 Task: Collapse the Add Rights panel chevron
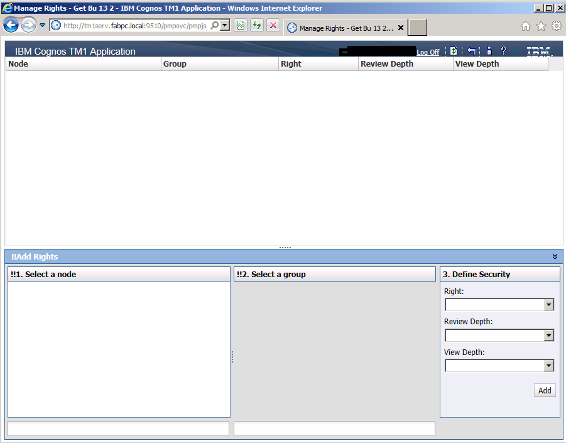(x=555, y=257)
